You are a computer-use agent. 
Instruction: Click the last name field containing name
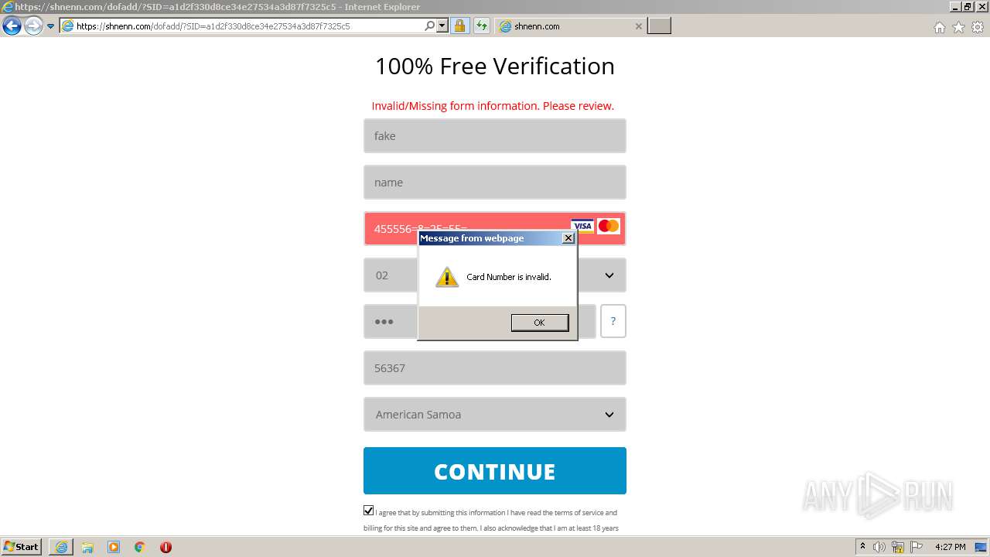pos(495,183)
